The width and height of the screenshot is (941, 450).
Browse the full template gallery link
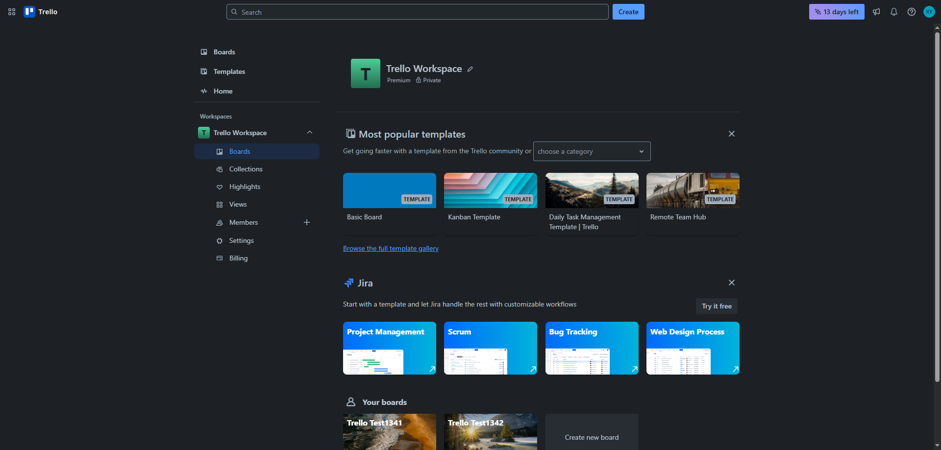pyautogui.click(x=391, y=248)
